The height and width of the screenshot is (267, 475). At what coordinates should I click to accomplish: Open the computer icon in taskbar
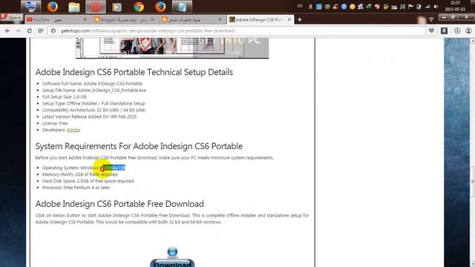tap(31, 7)
